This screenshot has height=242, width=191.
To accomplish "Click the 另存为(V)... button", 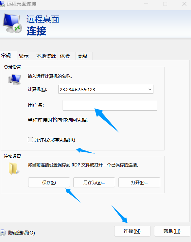I will pyautogui.click(x=94, y=182).
